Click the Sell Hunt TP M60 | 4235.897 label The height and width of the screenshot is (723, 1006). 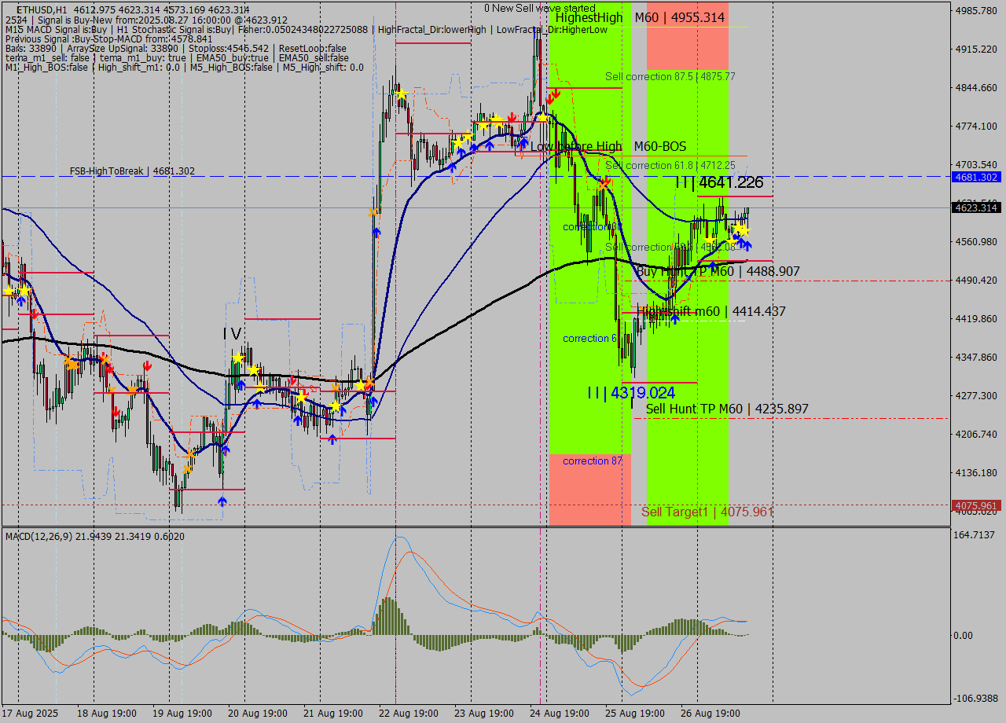[x=726, y=409]
